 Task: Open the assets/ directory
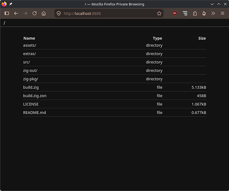click(29, 45)
